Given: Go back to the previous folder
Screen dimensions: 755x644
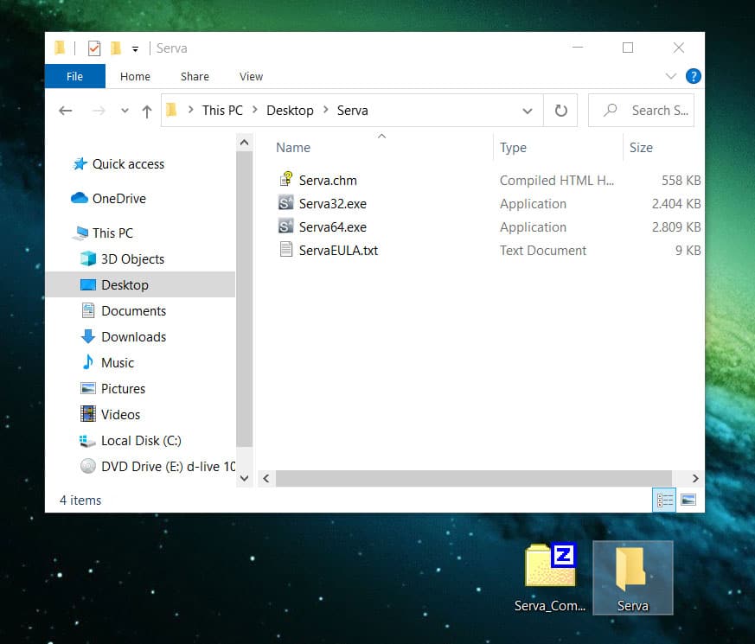Looking at the screenshot, I should 66,112.
